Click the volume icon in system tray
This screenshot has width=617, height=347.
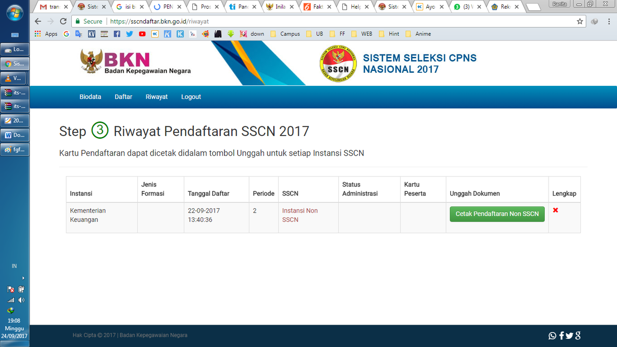pos(21,300)
